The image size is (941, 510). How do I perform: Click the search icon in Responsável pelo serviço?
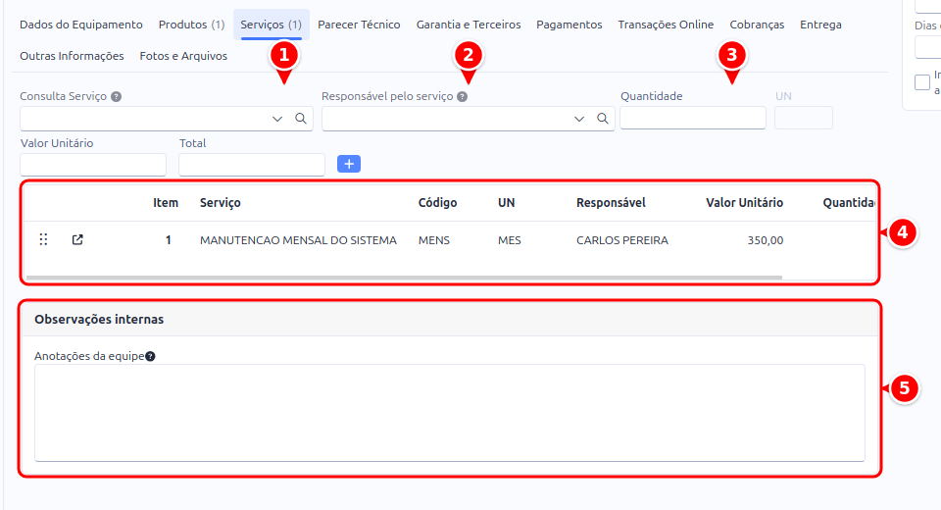(603, 119)
